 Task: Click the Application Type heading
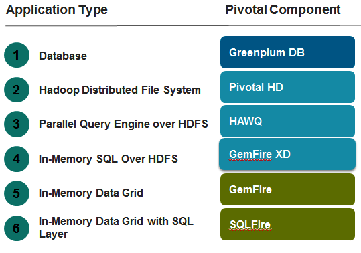[x=57, y=10]
